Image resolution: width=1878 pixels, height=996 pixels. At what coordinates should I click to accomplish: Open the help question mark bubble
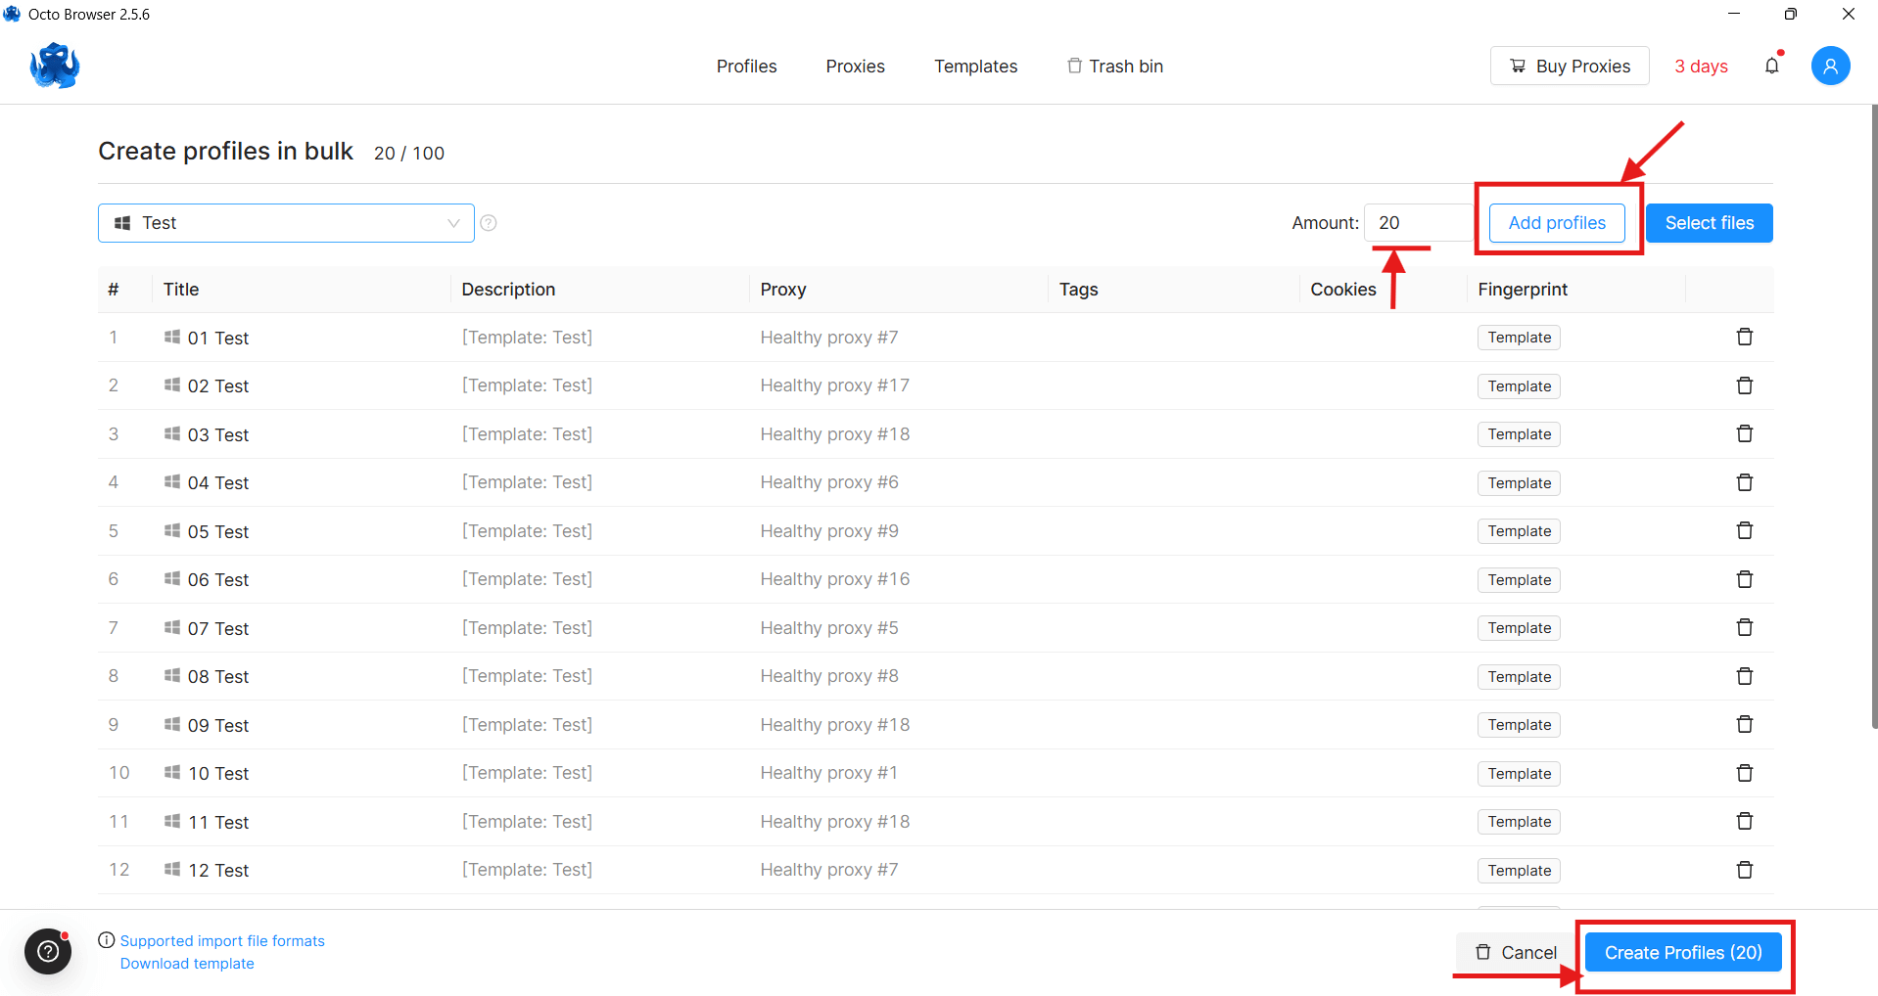pyautogui.click(x=48, y=951)
